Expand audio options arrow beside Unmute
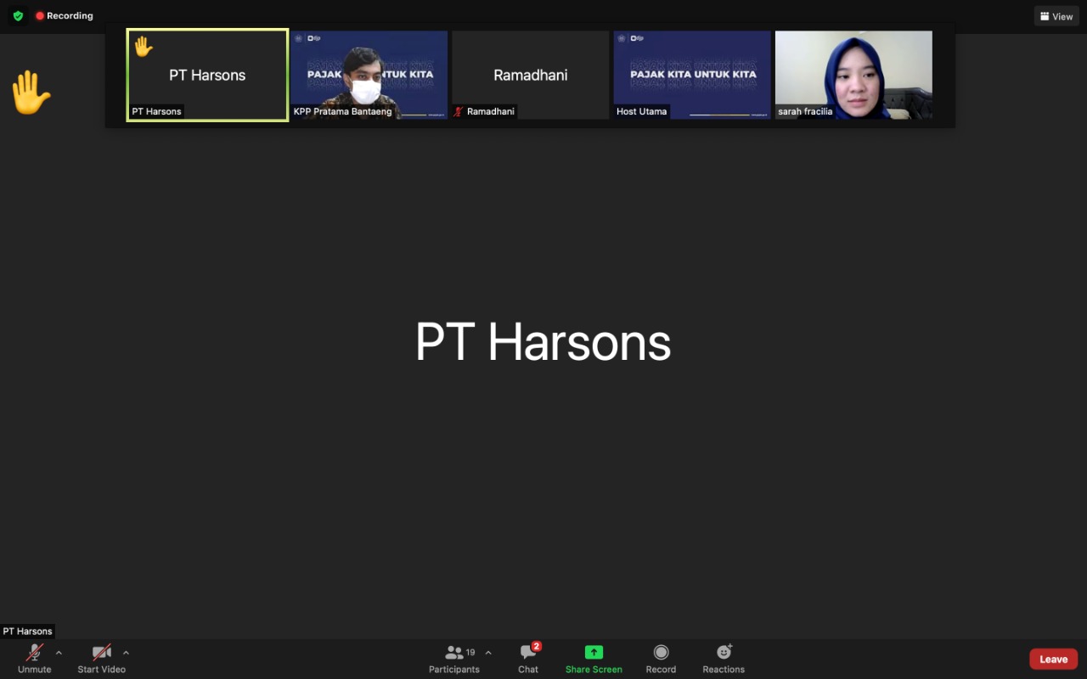The height and width of the screenshot is (679, 1087). (x=59, y=653)
